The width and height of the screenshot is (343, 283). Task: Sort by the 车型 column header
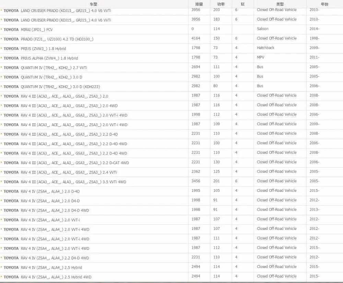(94, 4)
